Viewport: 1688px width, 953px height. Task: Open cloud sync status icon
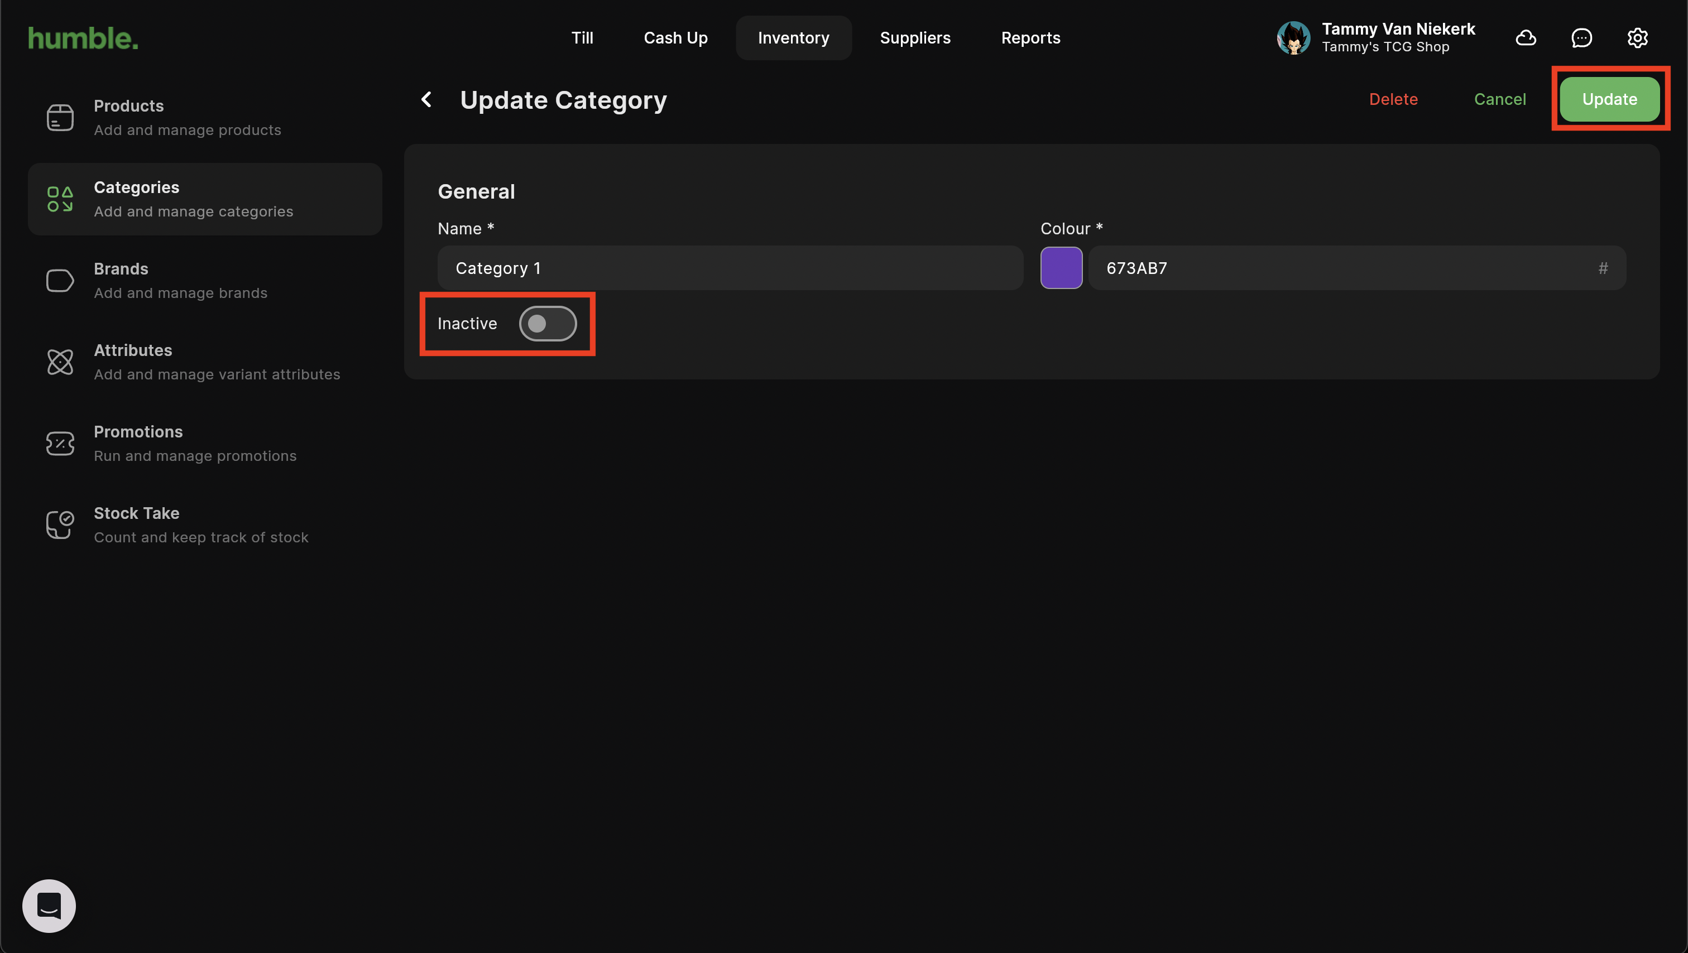tap(1526, 38)
